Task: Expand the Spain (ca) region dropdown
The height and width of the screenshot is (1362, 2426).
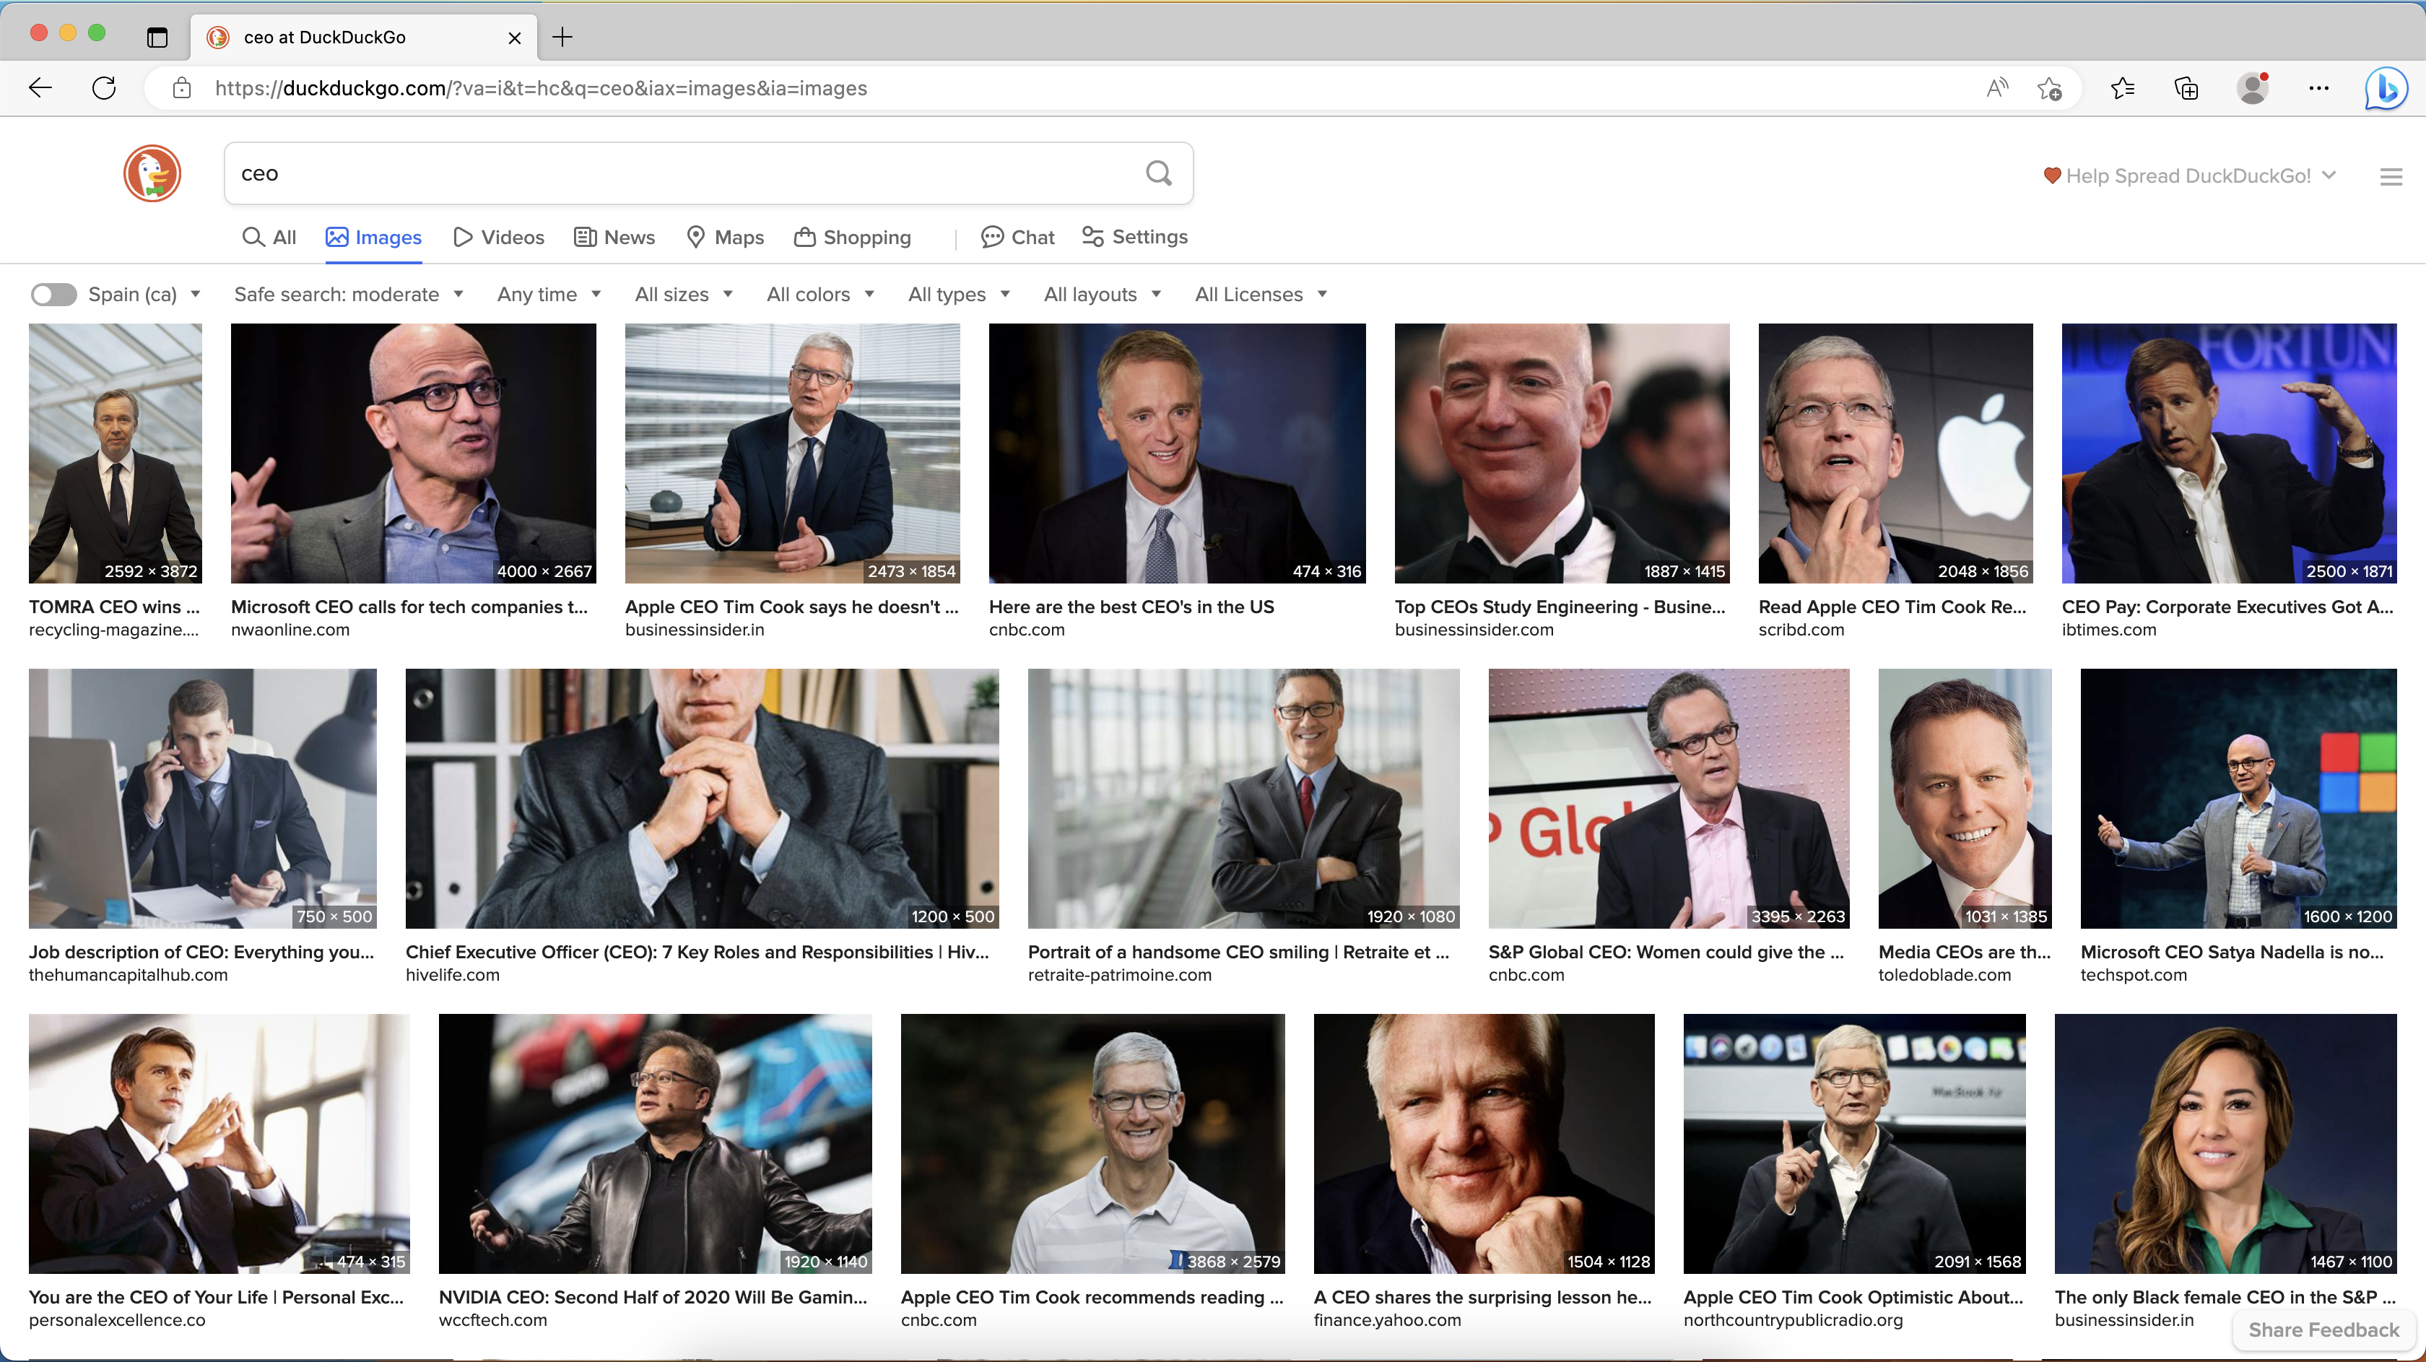Action: 144,295
